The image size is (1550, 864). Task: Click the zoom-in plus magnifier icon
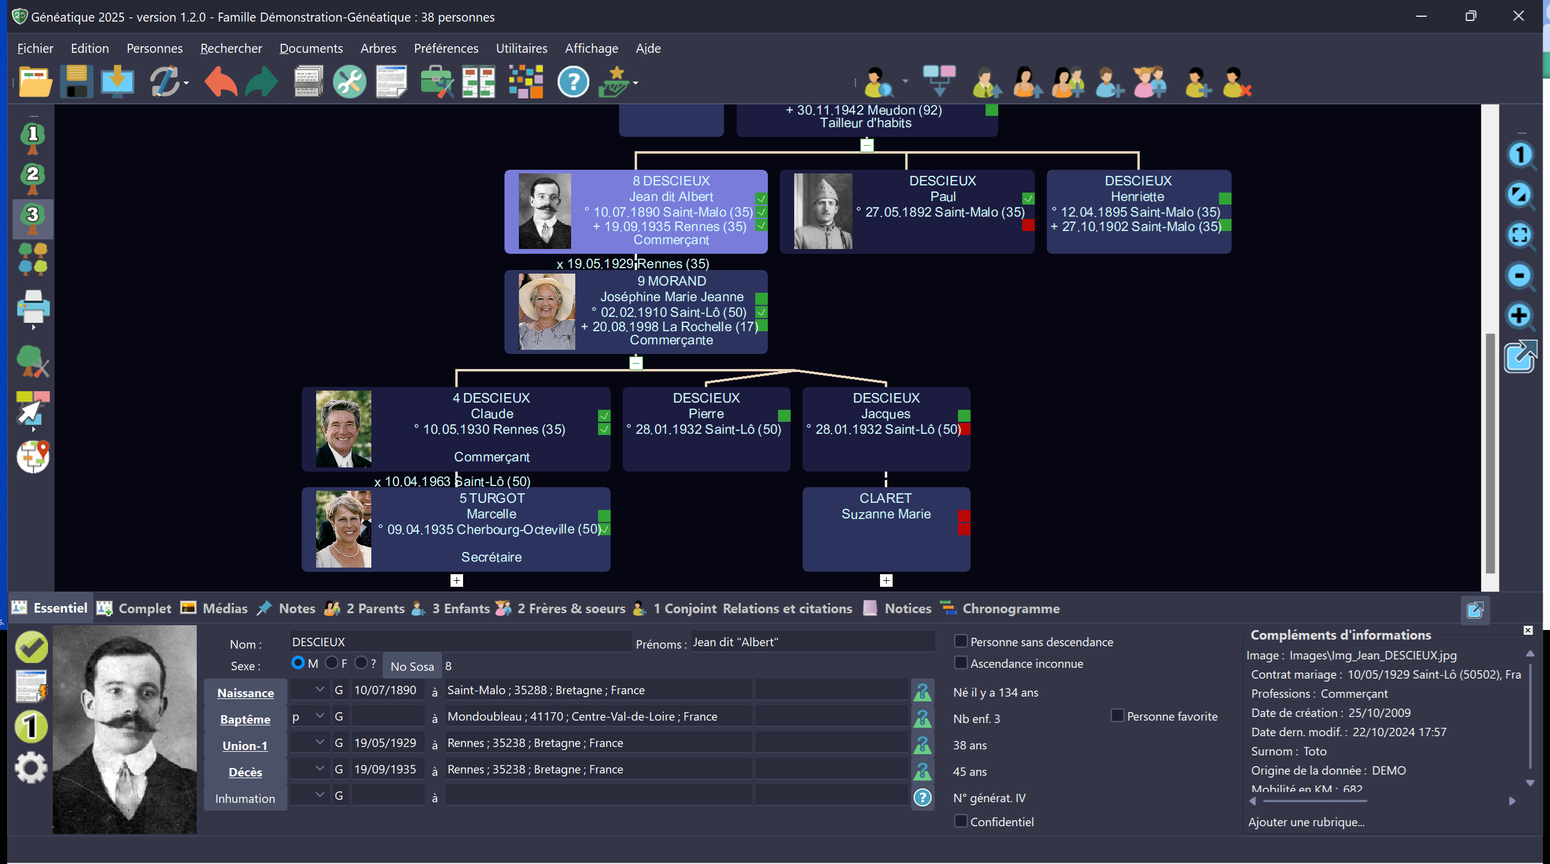(1520, 316)
